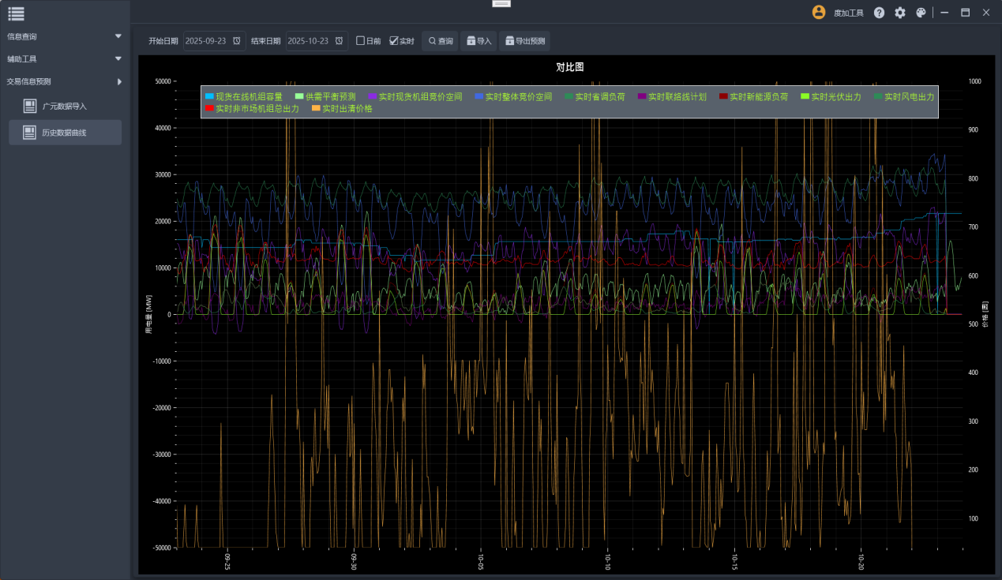The width and height of the screenshot is (1002, 580).
Task: Uncheck the 实时 checkbox
Action: 394,41
